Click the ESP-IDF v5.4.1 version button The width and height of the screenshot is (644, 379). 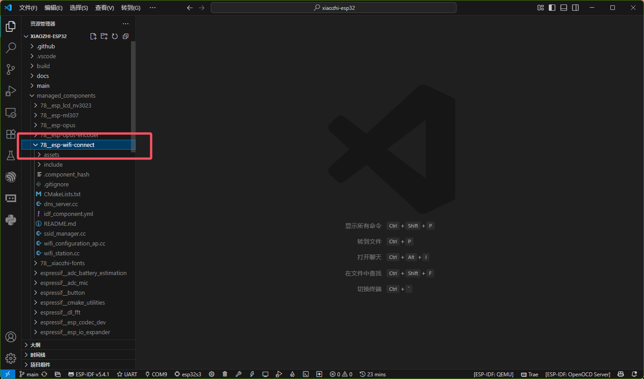(89, 374)
